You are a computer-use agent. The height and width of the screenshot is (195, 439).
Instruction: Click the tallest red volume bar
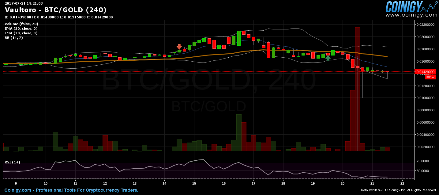[358, 89]
